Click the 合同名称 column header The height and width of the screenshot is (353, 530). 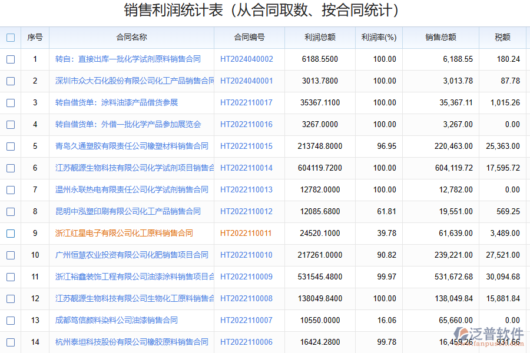(x=131, y=37)
